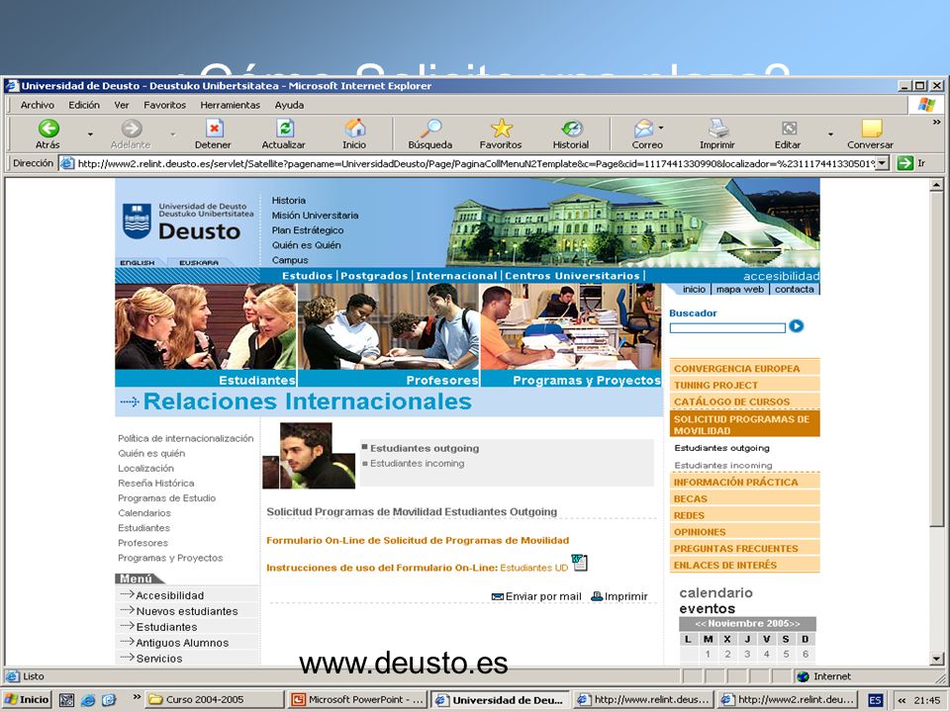Image resolution: width=950 pixels, height=712 pixels.
Task: Open Favoritos star toolbar icon
Action: (501, 129)
